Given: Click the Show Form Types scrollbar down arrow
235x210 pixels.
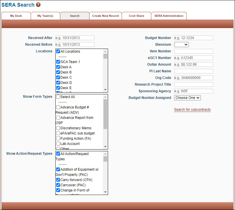Looking at the screenshot, I should click(x=105, y=147).
